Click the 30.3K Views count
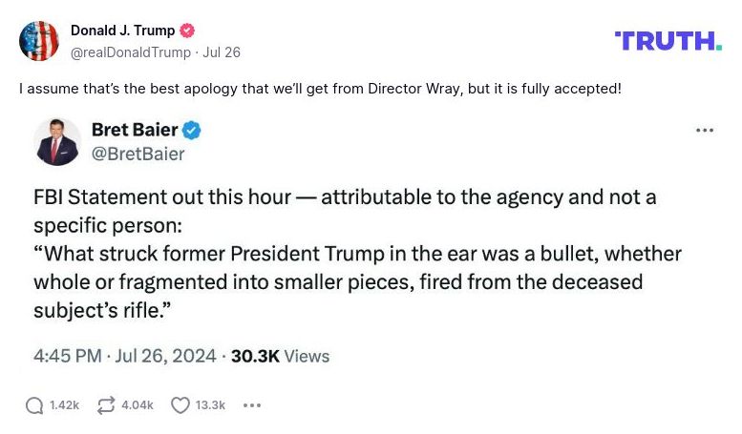Screen dimensions: 742x434 [x=280, y=356]
